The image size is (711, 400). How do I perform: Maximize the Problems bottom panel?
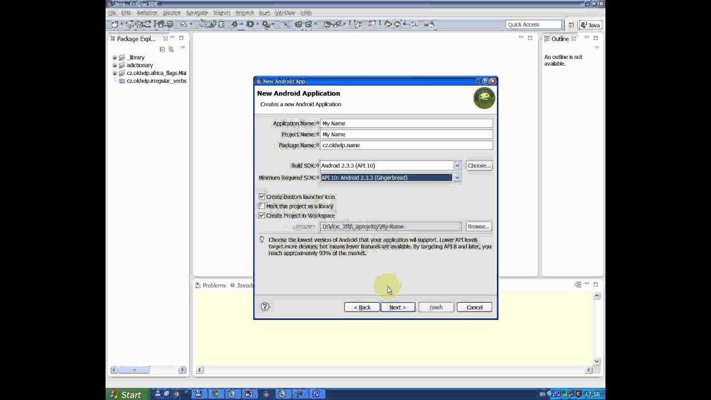click(595, 284)
